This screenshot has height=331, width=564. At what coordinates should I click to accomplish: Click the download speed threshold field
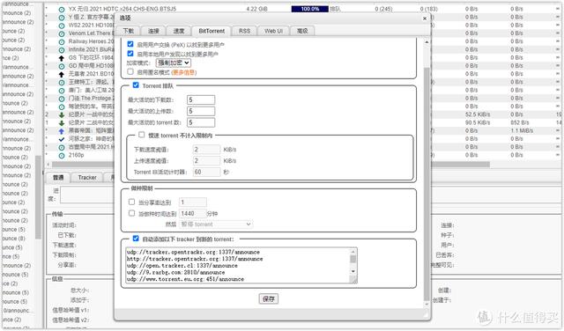pos(207,150)
